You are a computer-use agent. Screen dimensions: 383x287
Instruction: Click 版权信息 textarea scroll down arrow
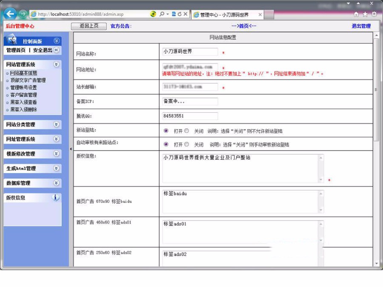pos(321,179)
